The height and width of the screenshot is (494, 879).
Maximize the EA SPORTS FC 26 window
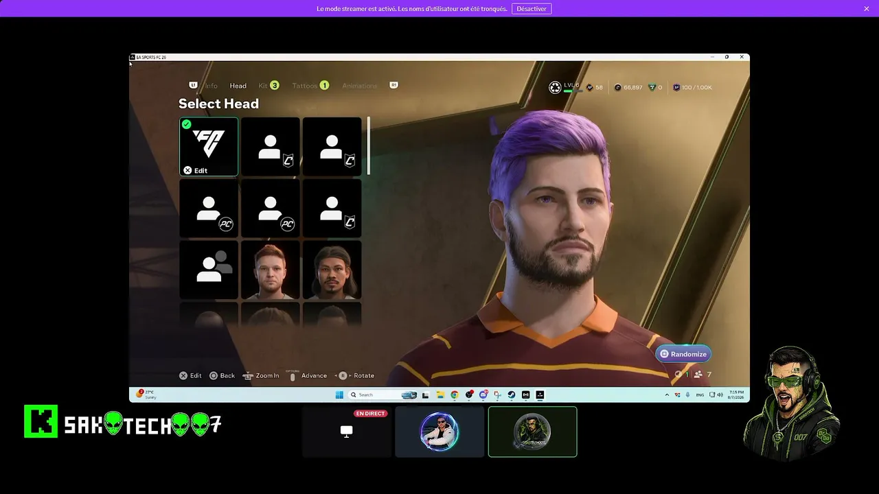click(x=727, y=57)
